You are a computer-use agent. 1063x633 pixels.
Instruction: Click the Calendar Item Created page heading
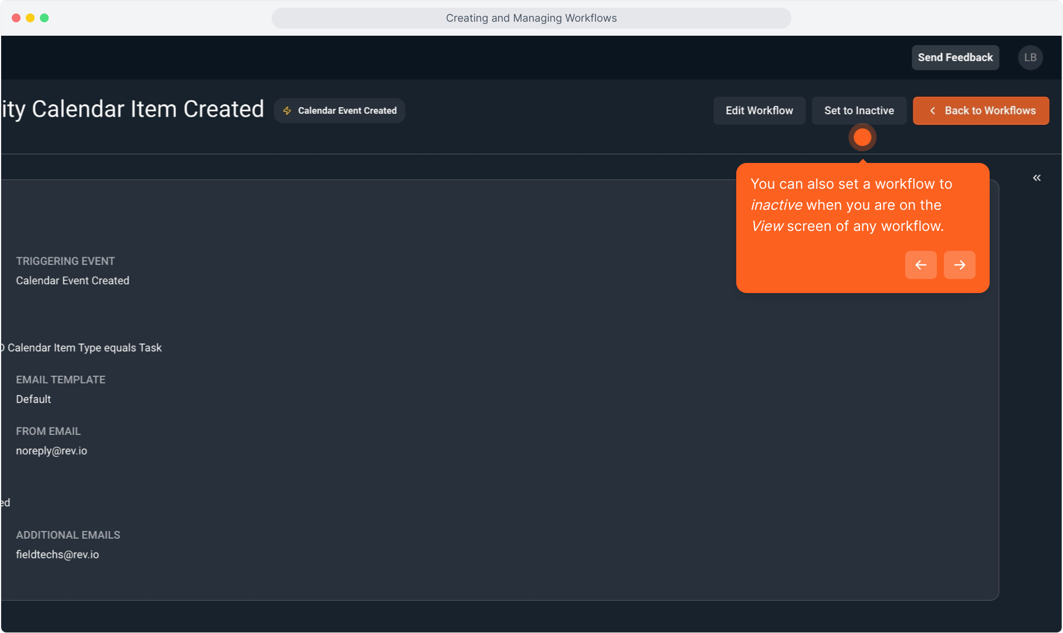pyautogui.click(x=133, y=110)
